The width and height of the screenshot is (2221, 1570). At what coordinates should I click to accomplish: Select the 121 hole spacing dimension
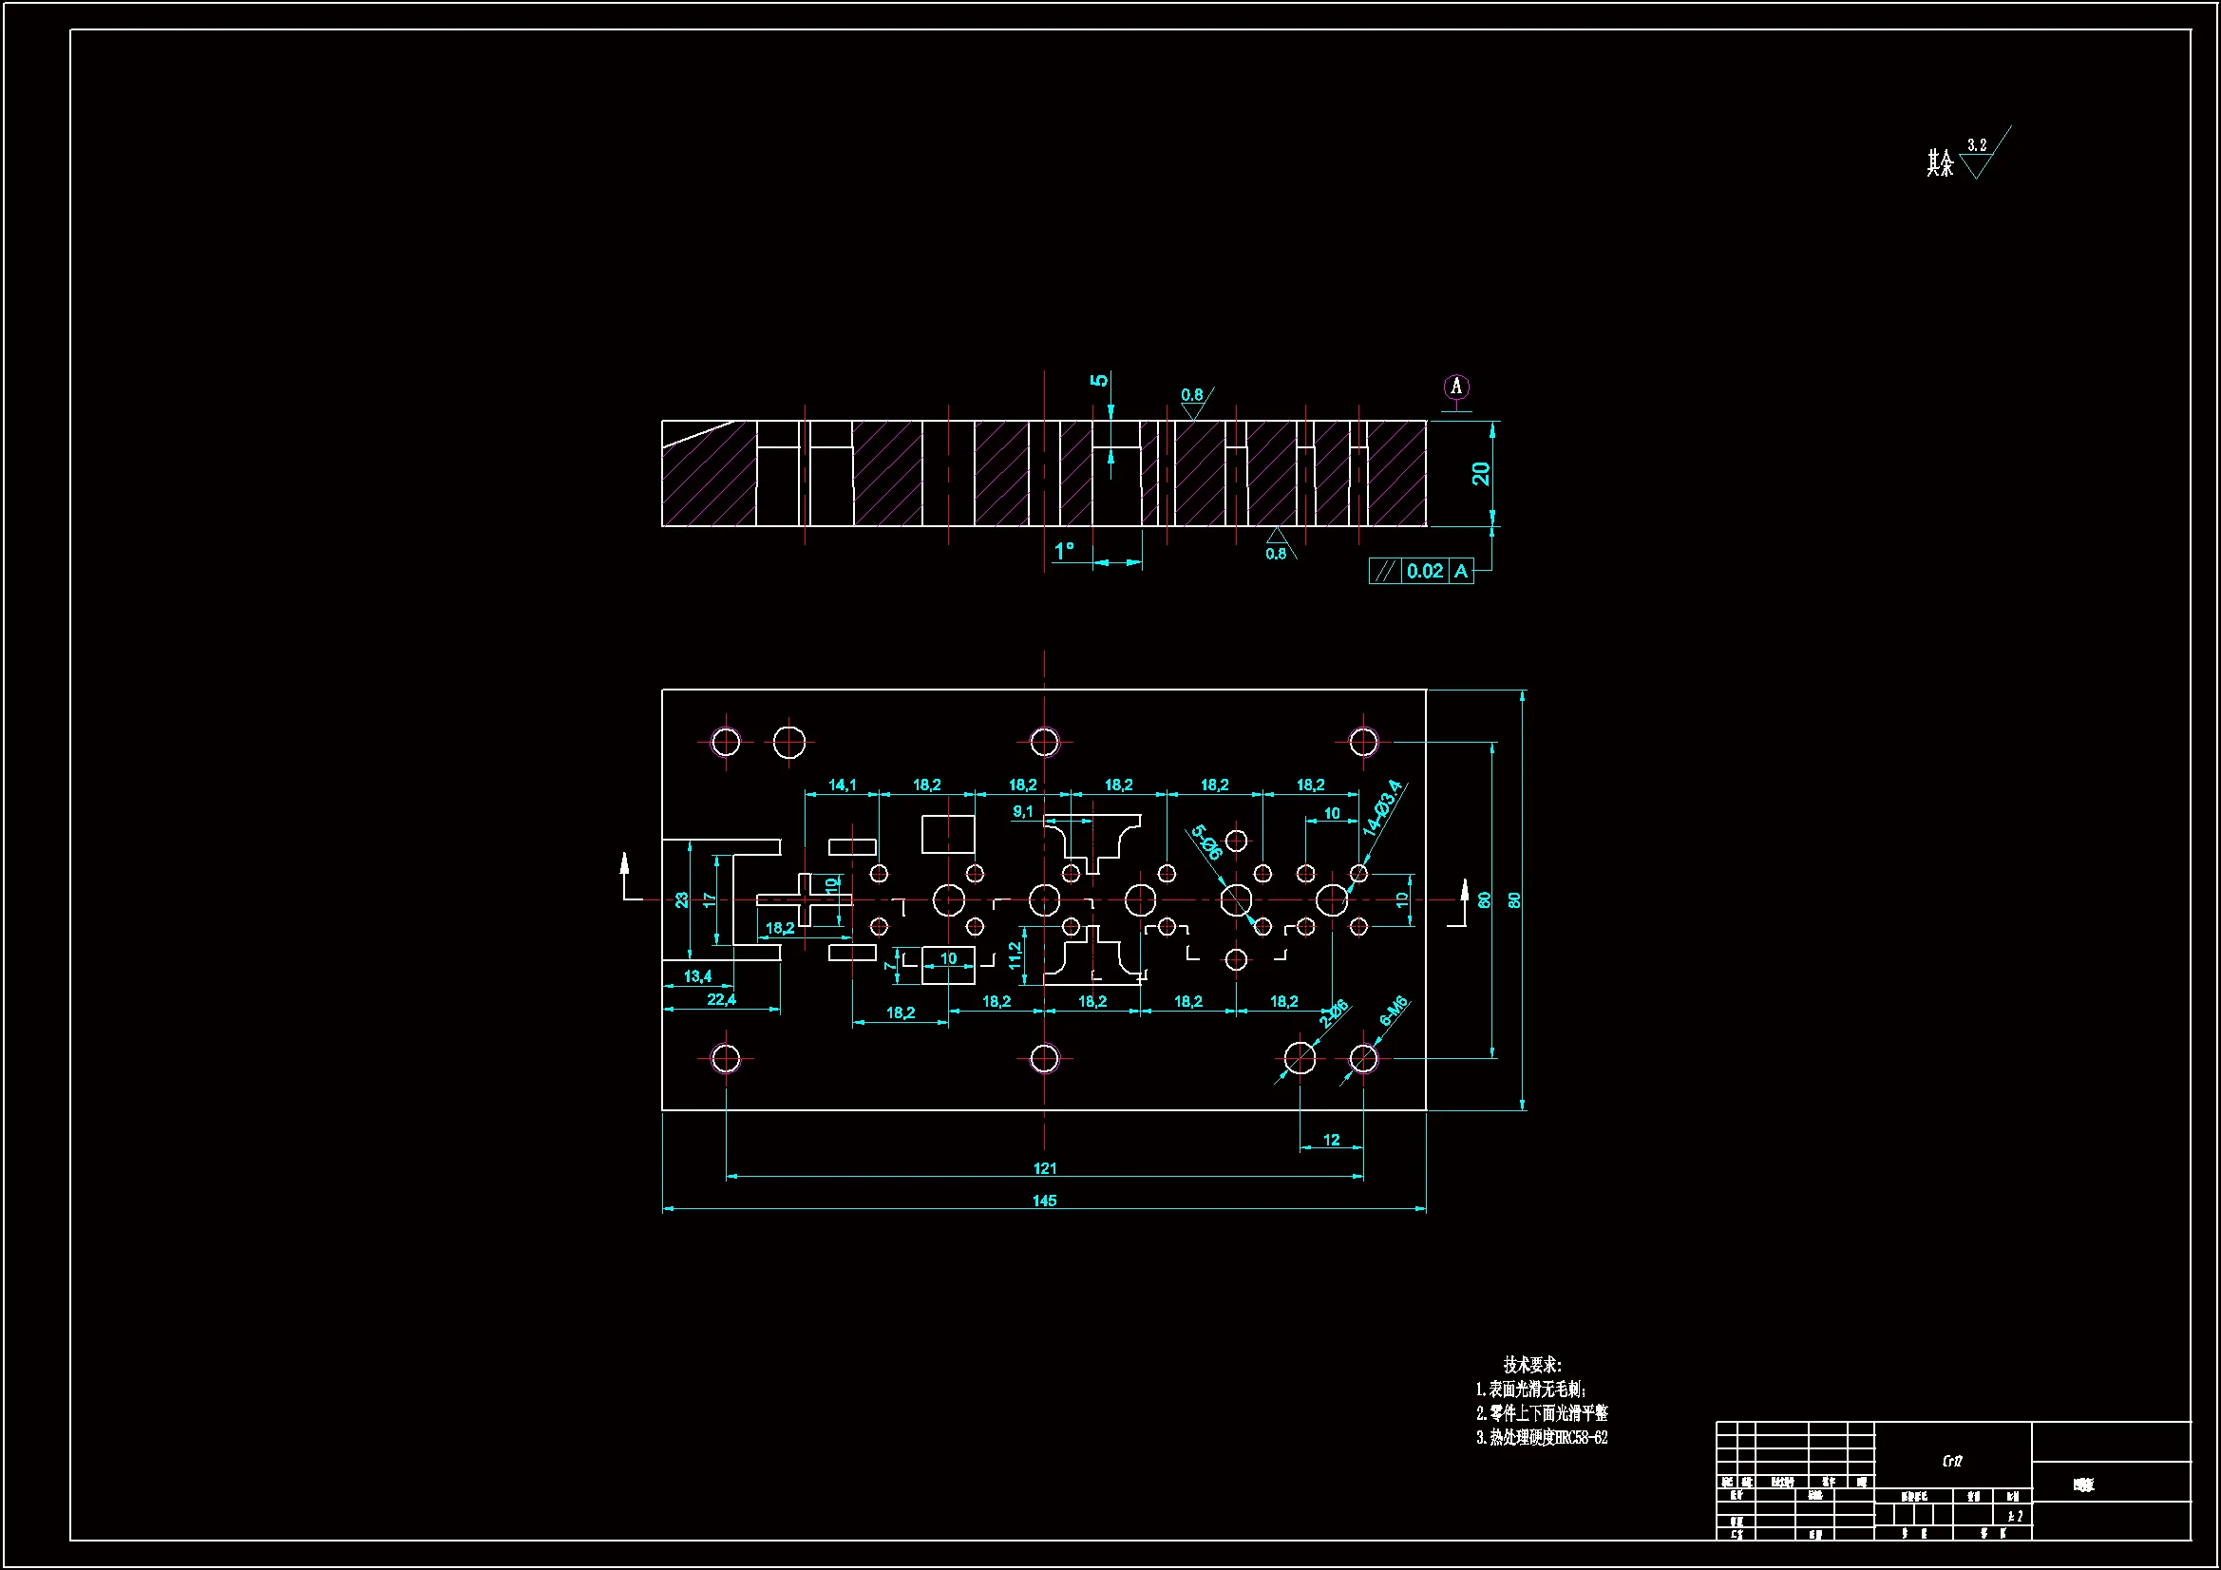[x=1045, y=1168]
